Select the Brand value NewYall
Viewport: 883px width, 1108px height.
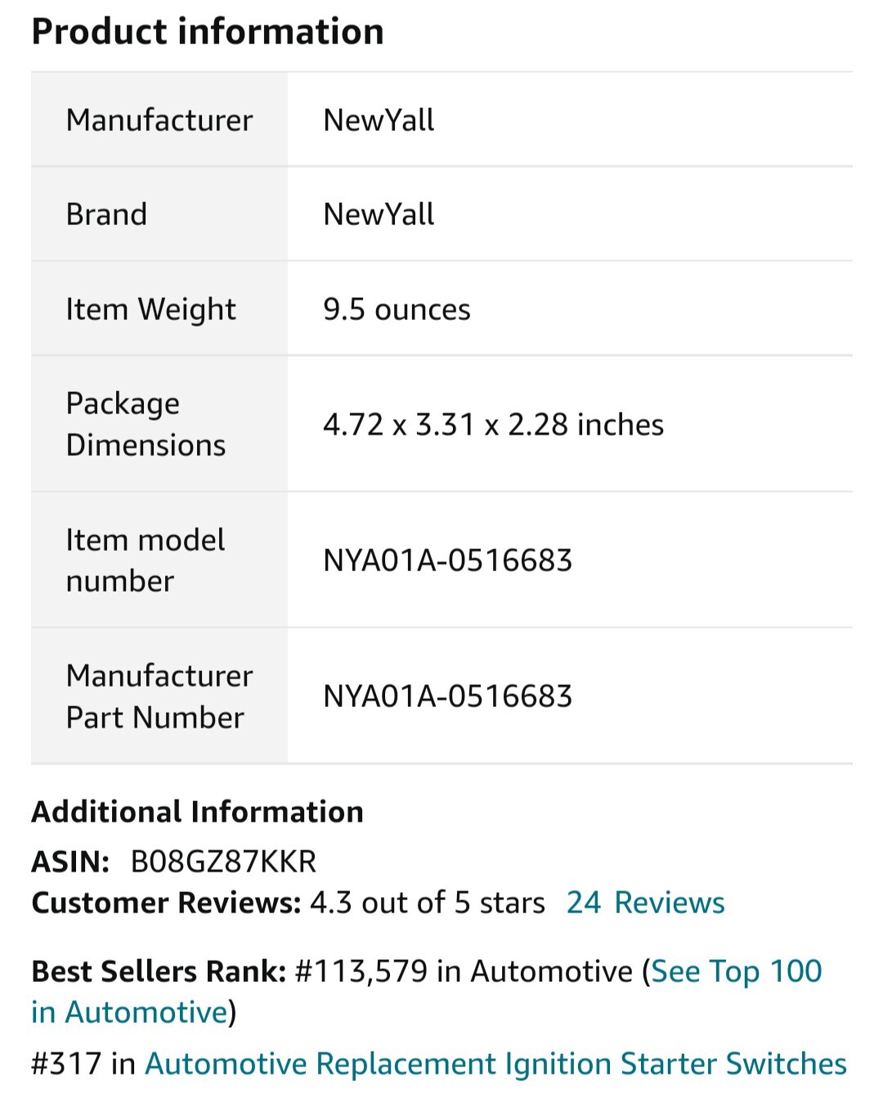click(x=379, y=214)
